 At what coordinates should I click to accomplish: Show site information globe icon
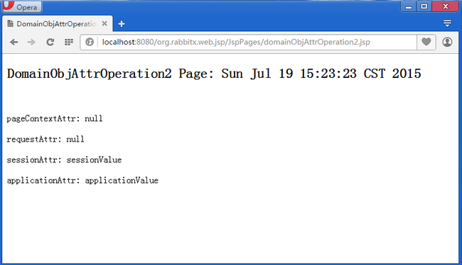click(90, 43)
